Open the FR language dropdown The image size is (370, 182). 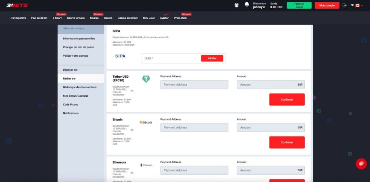357,5
